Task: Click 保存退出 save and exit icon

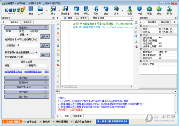Action: point(65,10)
